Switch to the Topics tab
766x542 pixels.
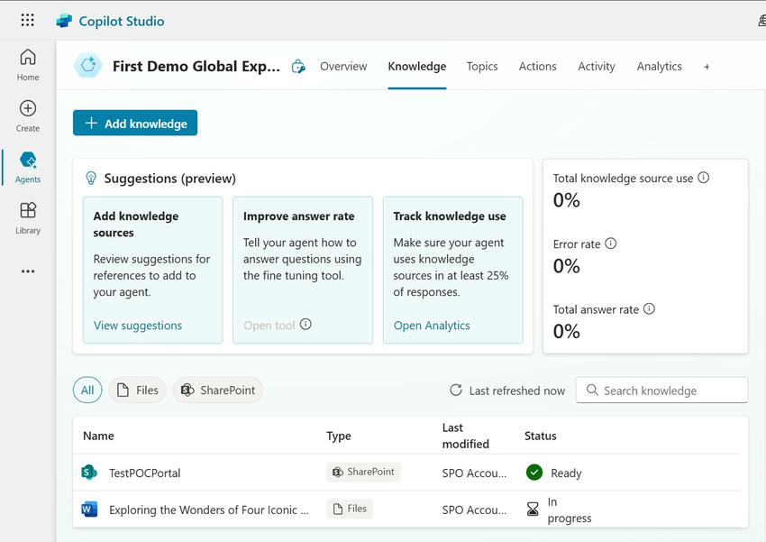pyautogui.click(x=482, y=66)
